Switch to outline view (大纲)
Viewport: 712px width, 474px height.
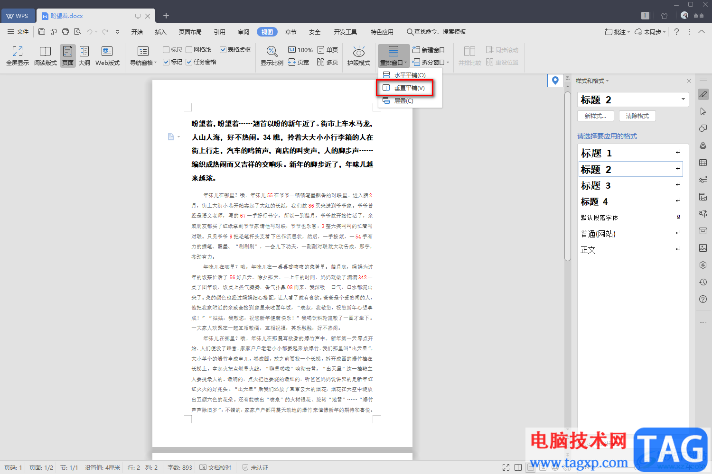pos(84,56)
